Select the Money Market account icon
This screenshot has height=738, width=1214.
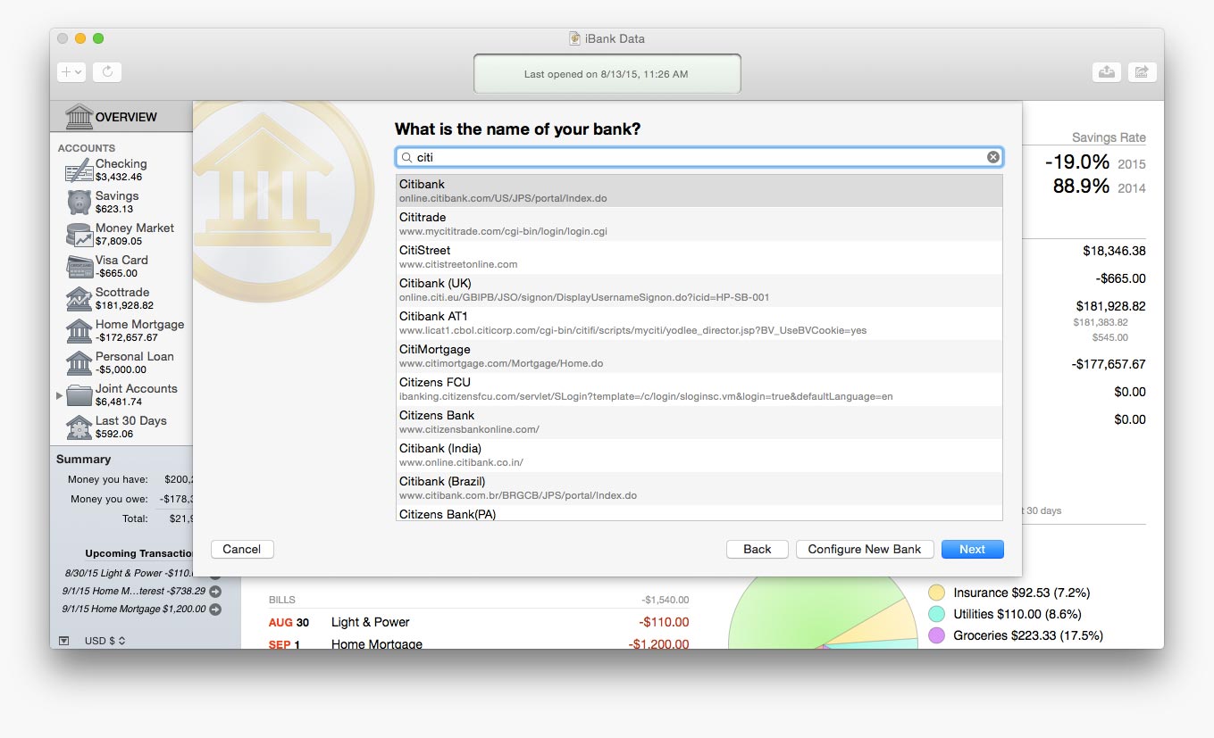(79, 235)
